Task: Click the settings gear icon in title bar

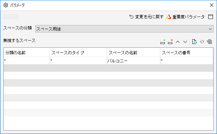Action: 6,5
